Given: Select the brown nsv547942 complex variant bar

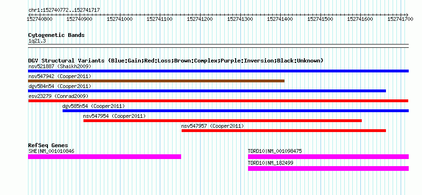Looking at the screenshot, I should (x=156, y=81).
